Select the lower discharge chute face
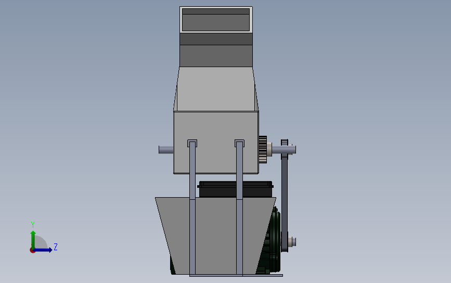The image size is (451, 283). (216, 236)
